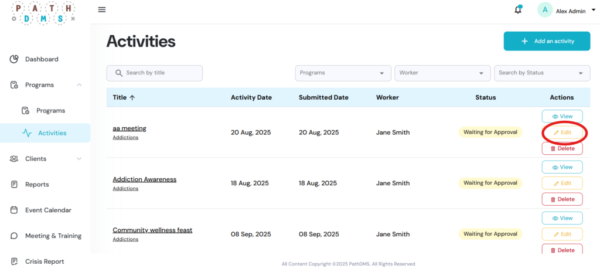600x272 pixels.
Task: Open the Worker filter dropdown
Action: click(x=442, y=73)
